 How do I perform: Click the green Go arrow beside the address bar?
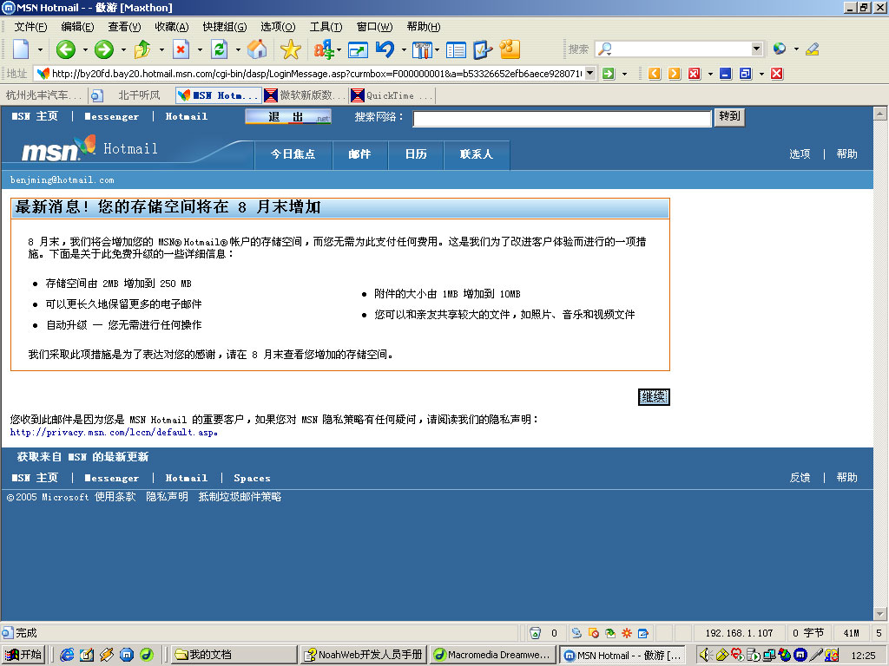click(x=609, y=74)
